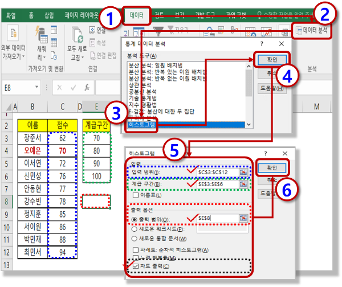Click the 모두 새로 고침 refresh icon
The width and height of the screenshot is (342, 287).
point(77,35)
